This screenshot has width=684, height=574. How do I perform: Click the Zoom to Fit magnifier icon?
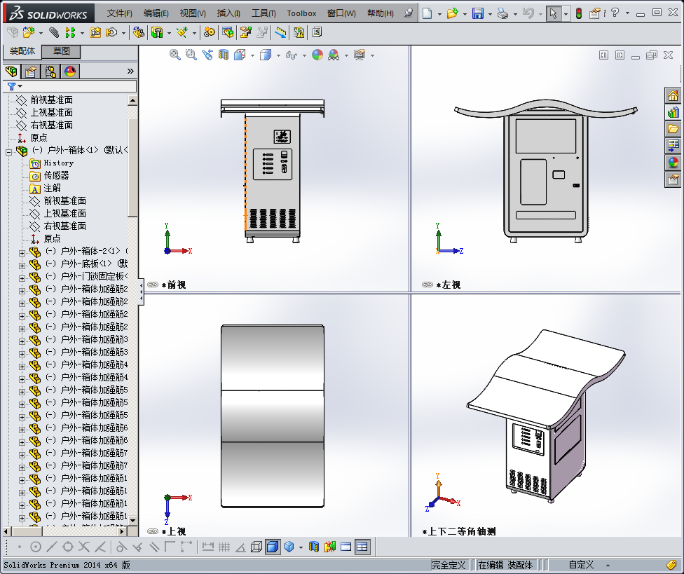(x=175, y=55)
